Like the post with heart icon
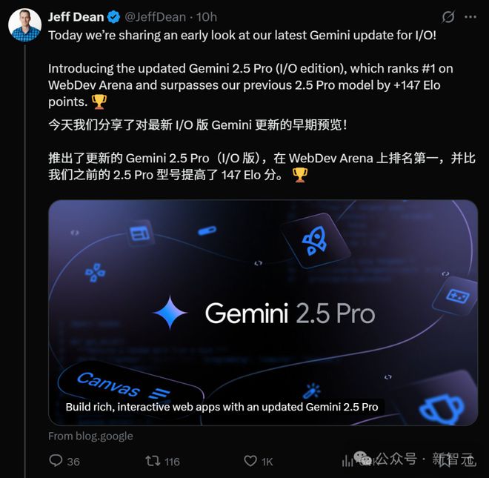 (x=250, y=461)
